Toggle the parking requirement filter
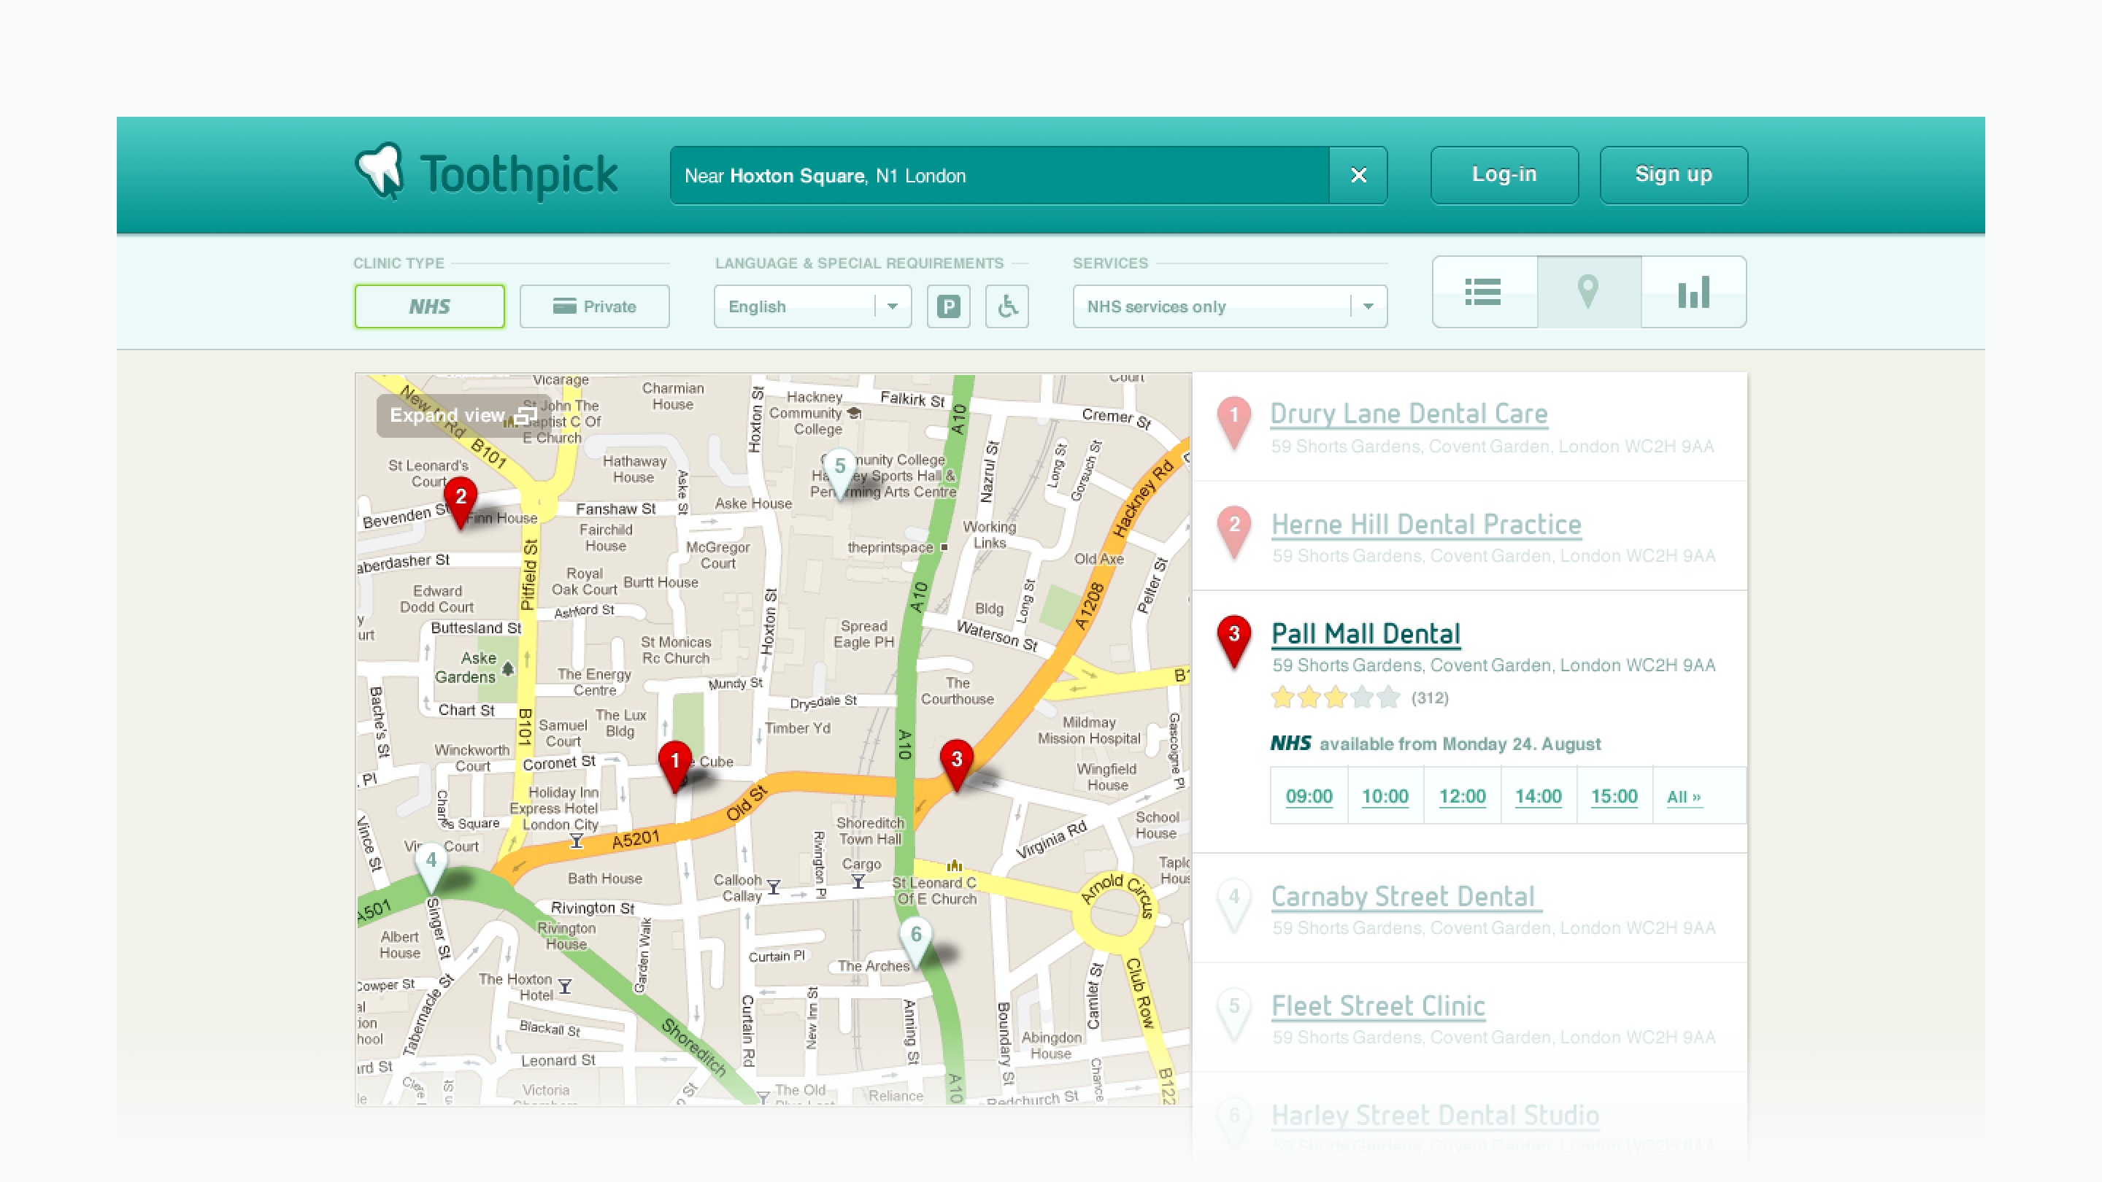Viewport: 2102px width, 1182px height. (948, 306)
